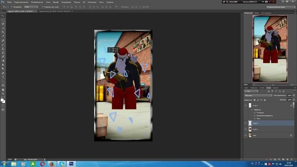This screenshot has height=167, width=297.
Task: Hide the Слой 2 layer
Action: pyautogui.click(x=245, y=123)
